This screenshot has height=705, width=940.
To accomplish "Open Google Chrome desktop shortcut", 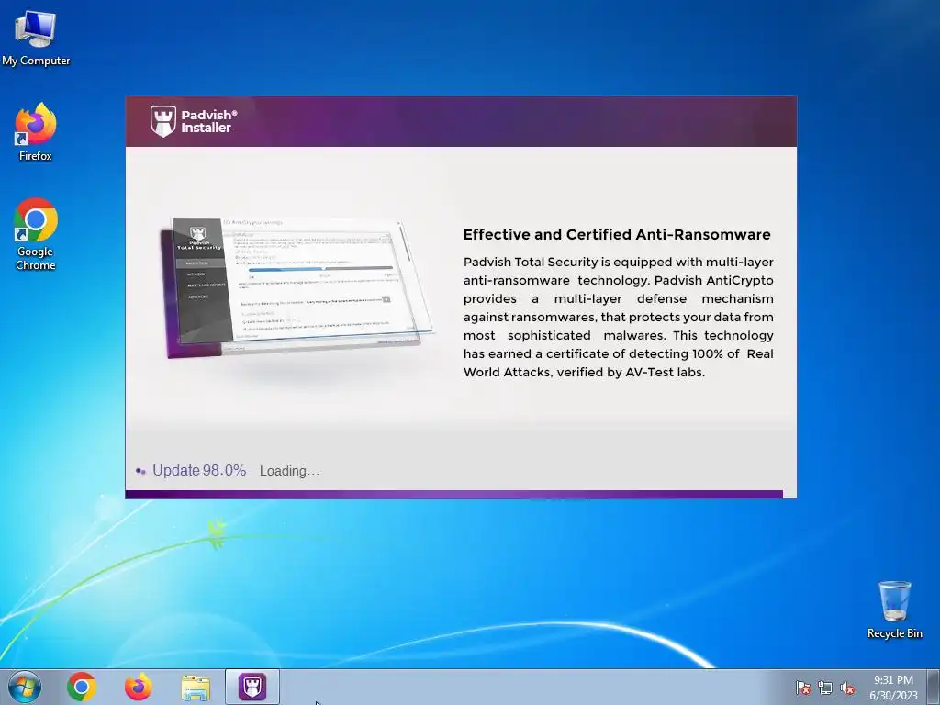I will pyautogui.click(x=36, y=234).
